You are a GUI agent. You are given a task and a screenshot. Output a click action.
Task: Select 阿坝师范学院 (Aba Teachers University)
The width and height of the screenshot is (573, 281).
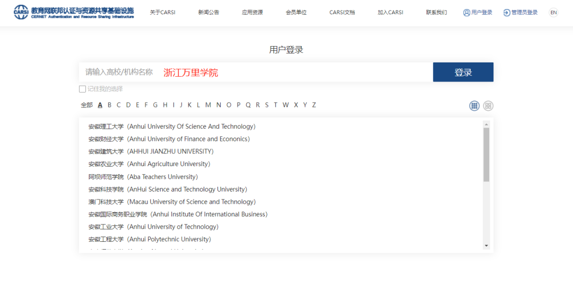143,177
